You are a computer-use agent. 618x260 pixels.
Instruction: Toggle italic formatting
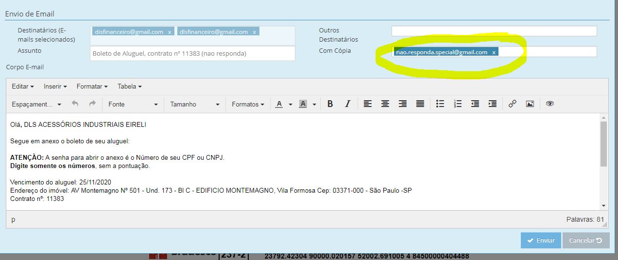pyautogui.click(x=347, y=104)
